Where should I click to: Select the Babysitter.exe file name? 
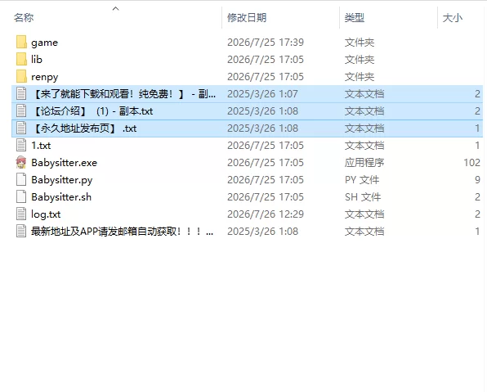click(65, 162)
